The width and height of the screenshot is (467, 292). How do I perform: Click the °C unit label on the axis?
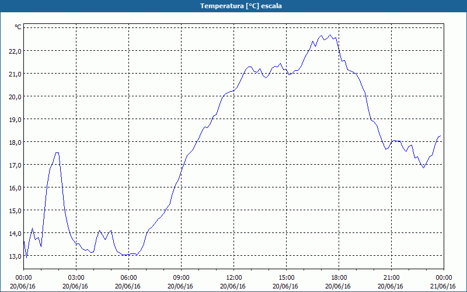pos(18,27)
